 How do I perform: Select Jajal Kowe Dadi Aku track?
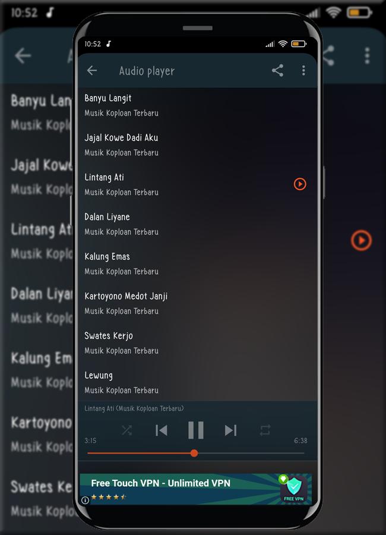(x=197, y=144)
